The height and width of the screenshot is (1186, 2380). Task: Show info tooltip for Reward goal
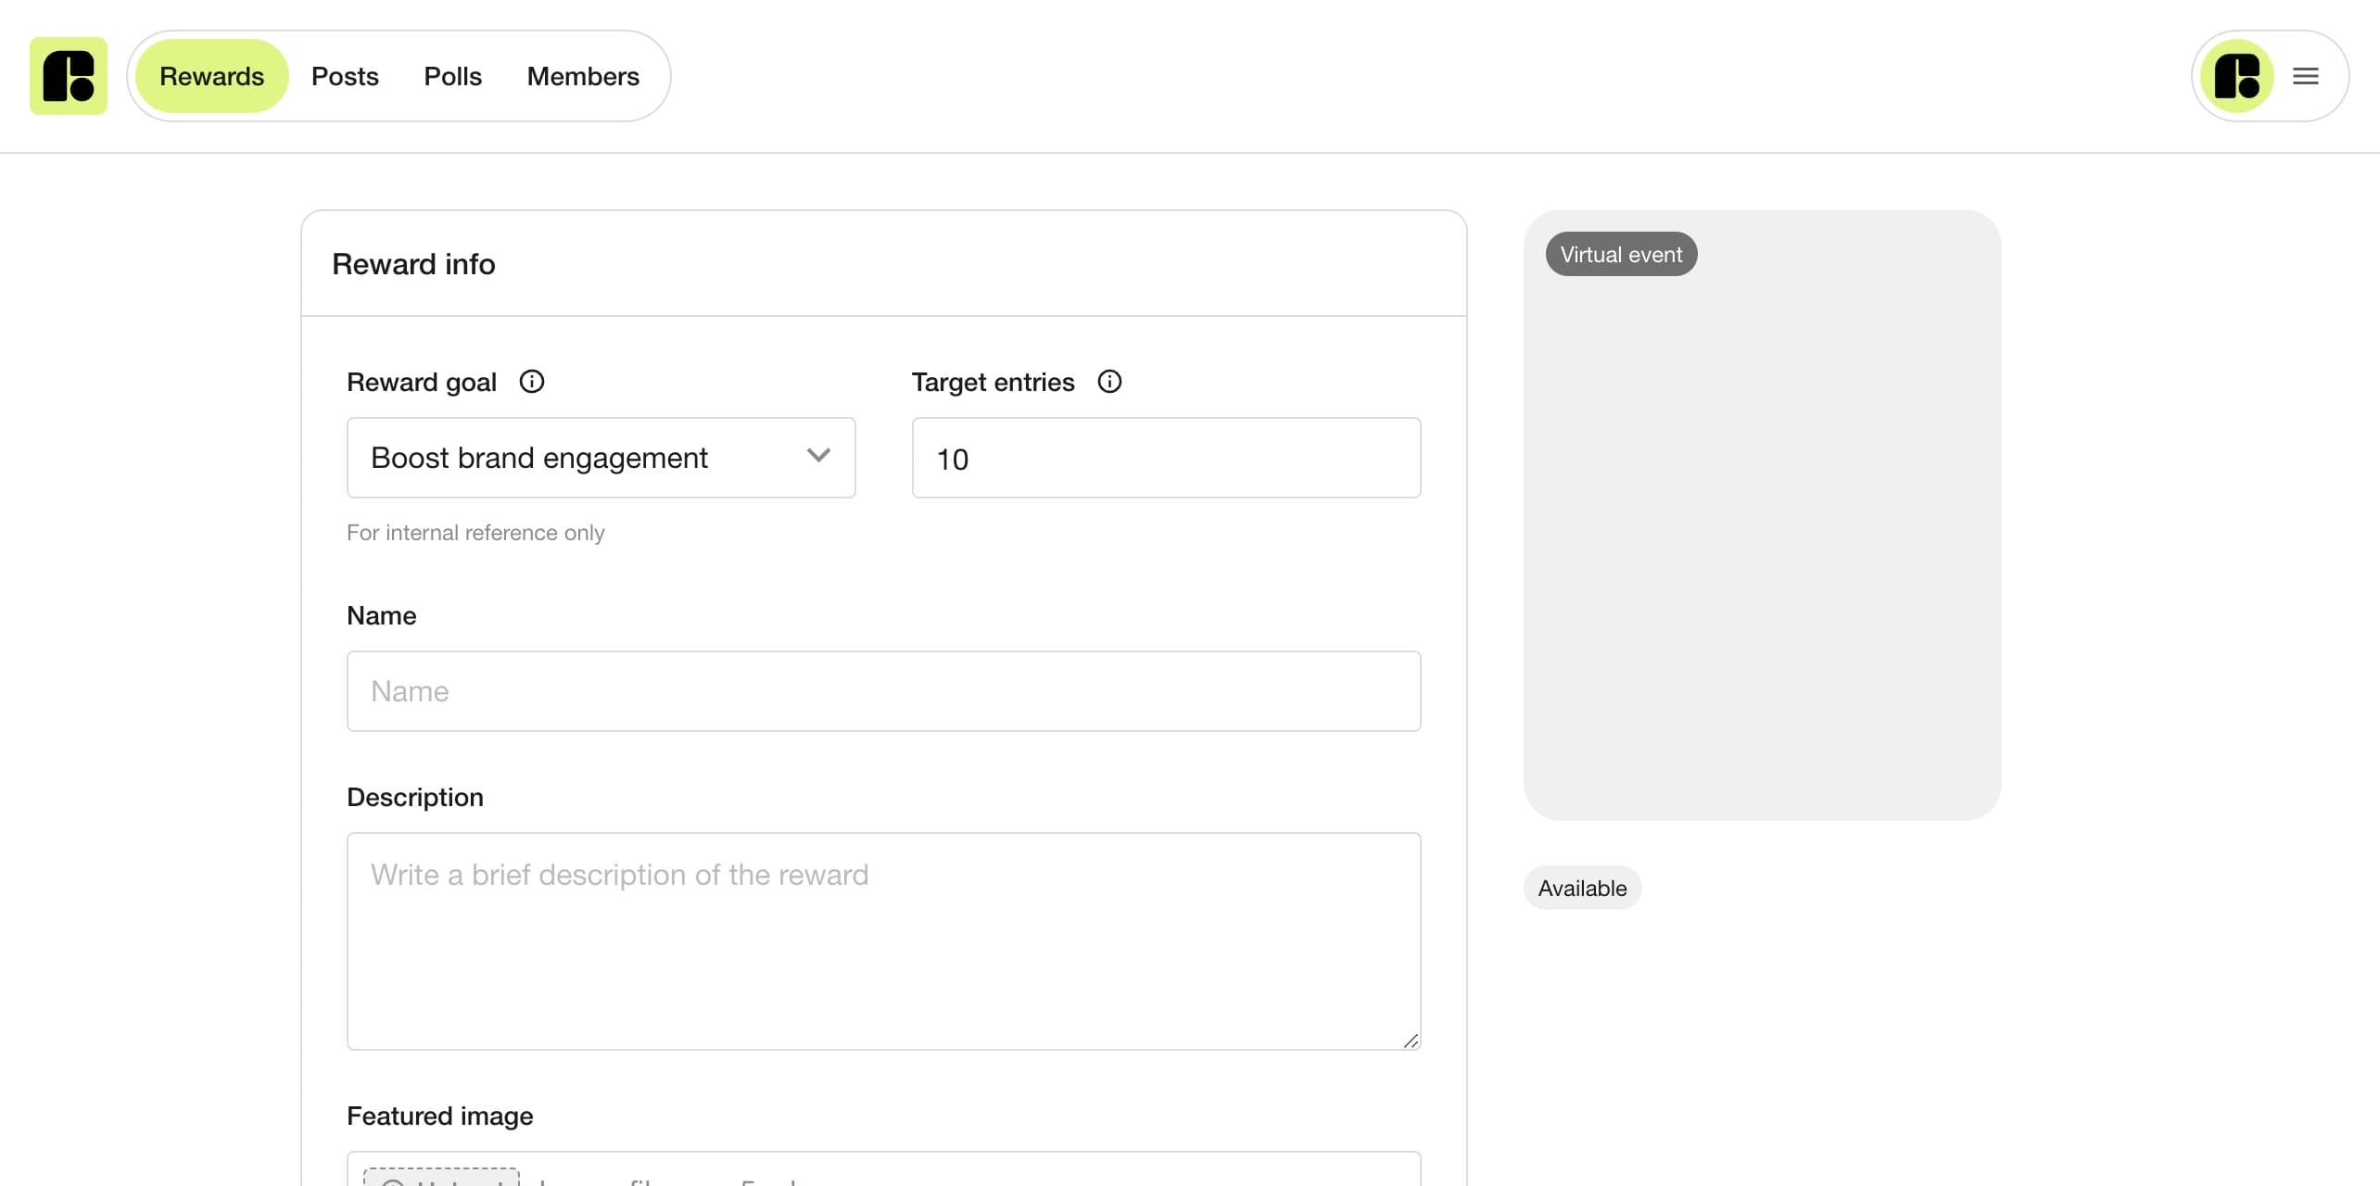click(532, 382)
